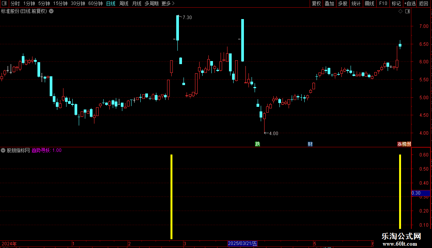Click the 标记 mark button

(396, 3)
